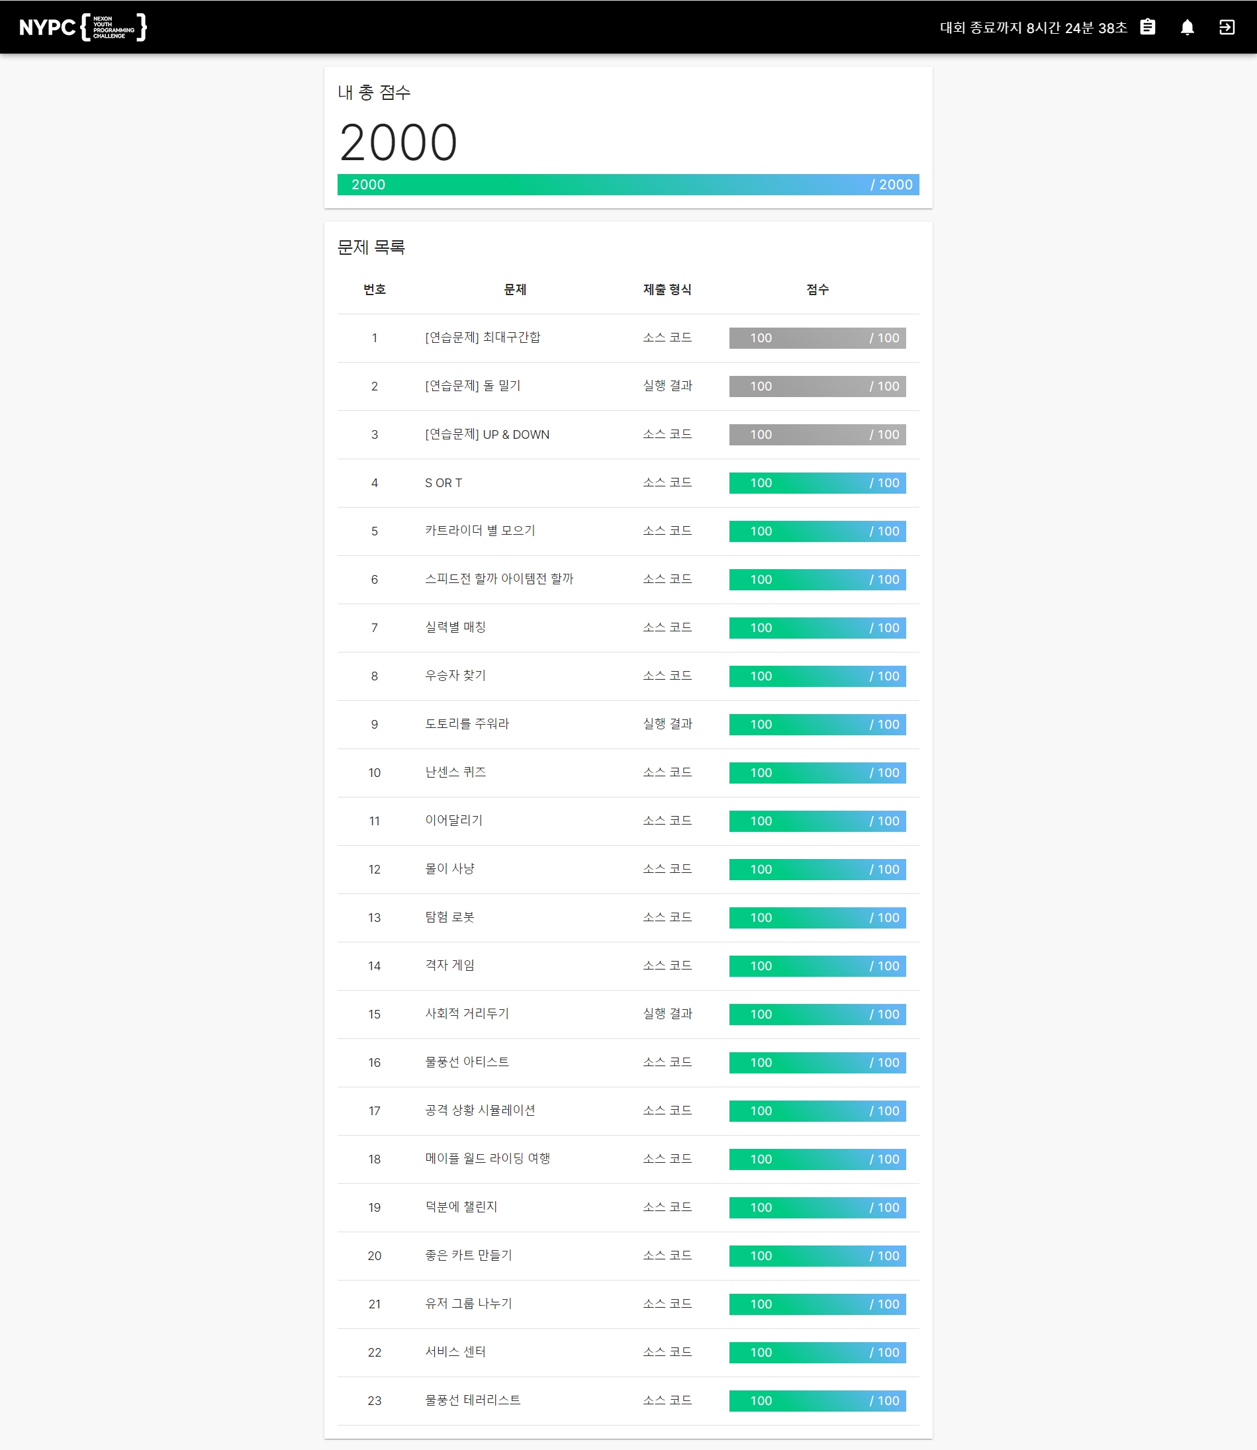This screenshot has height=1450, width=1257.
Task: Open notifications bell icon
Action: pyautogui.click(x=1187, y=27)
